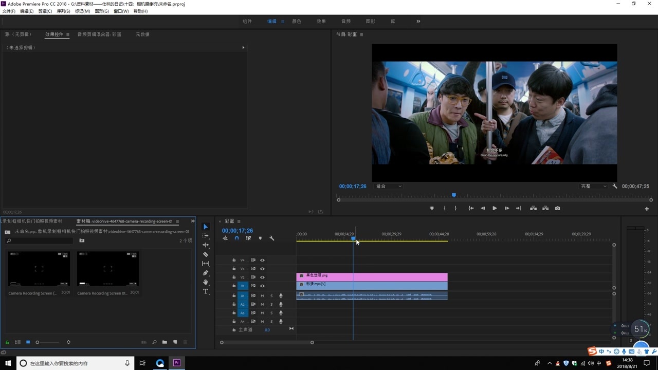The height and width of the screenshot is (370, 658).
Task: Open the 剪辑(C) menu
Action: (x=45, y=11)
